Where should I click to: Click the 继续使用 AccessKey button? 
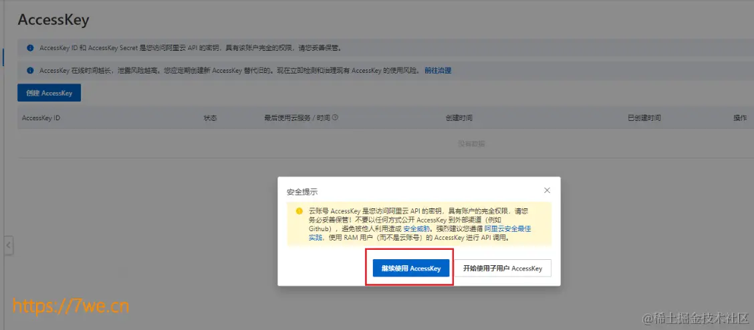click(410, 269)
